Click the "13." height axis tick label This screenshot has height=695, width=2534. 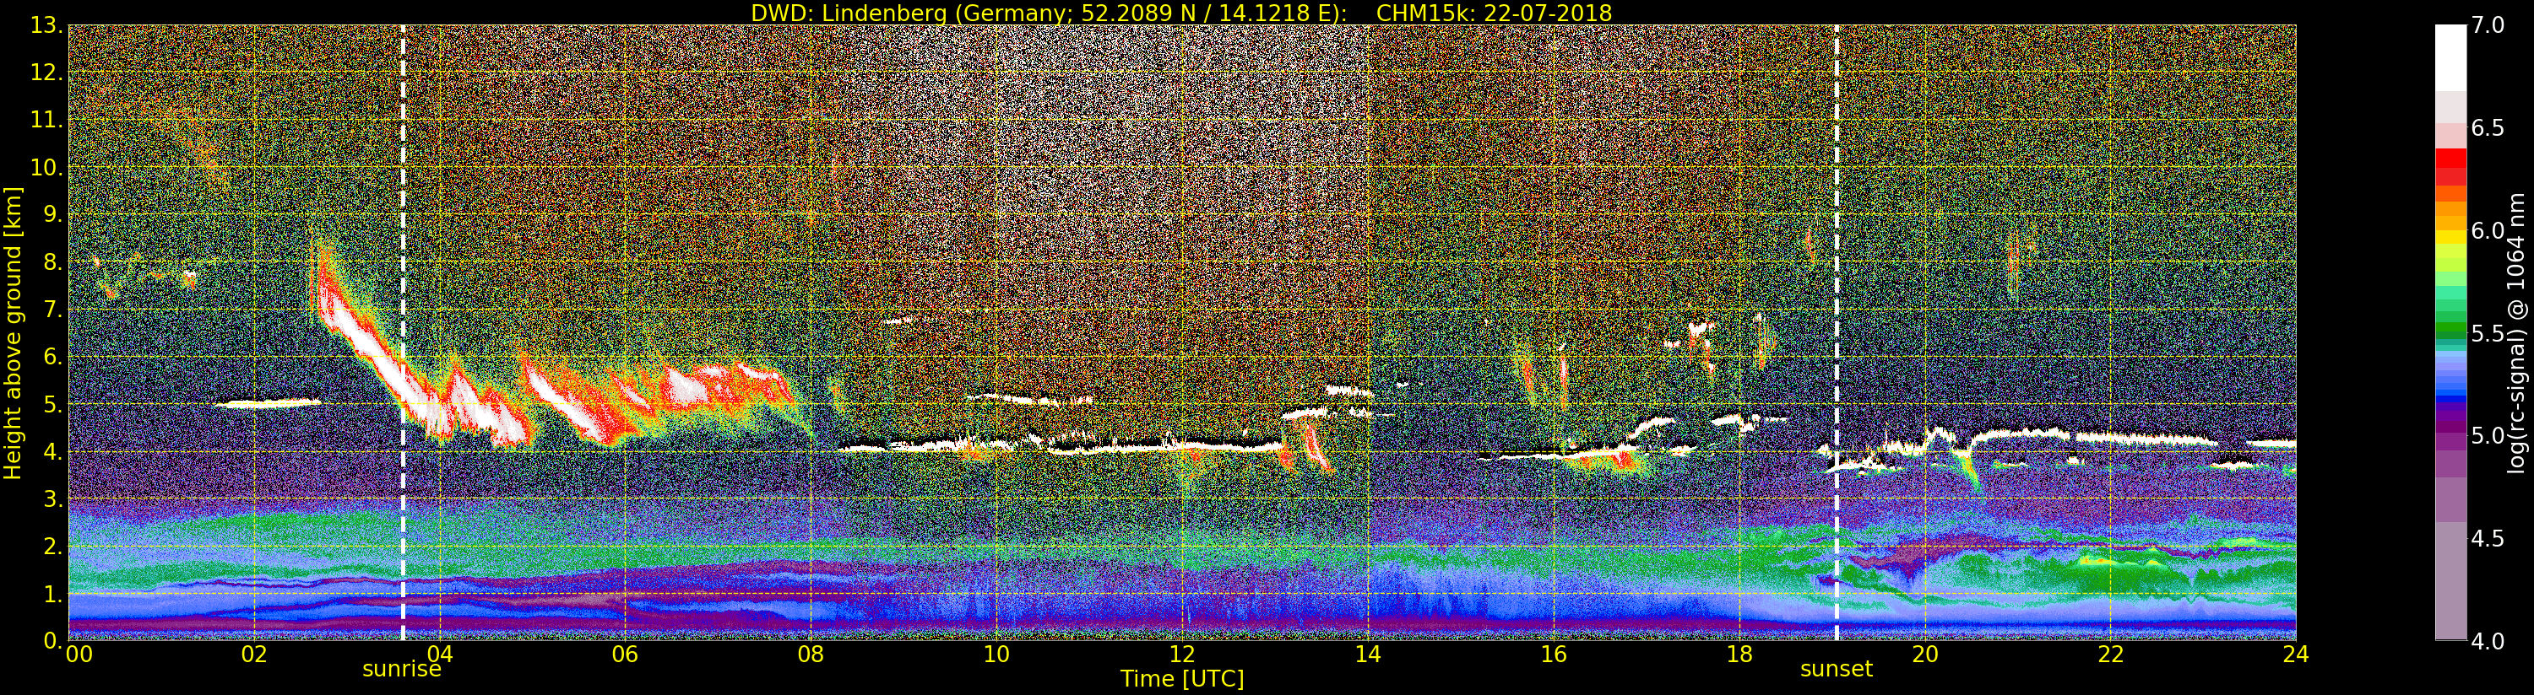pos(47,25)
